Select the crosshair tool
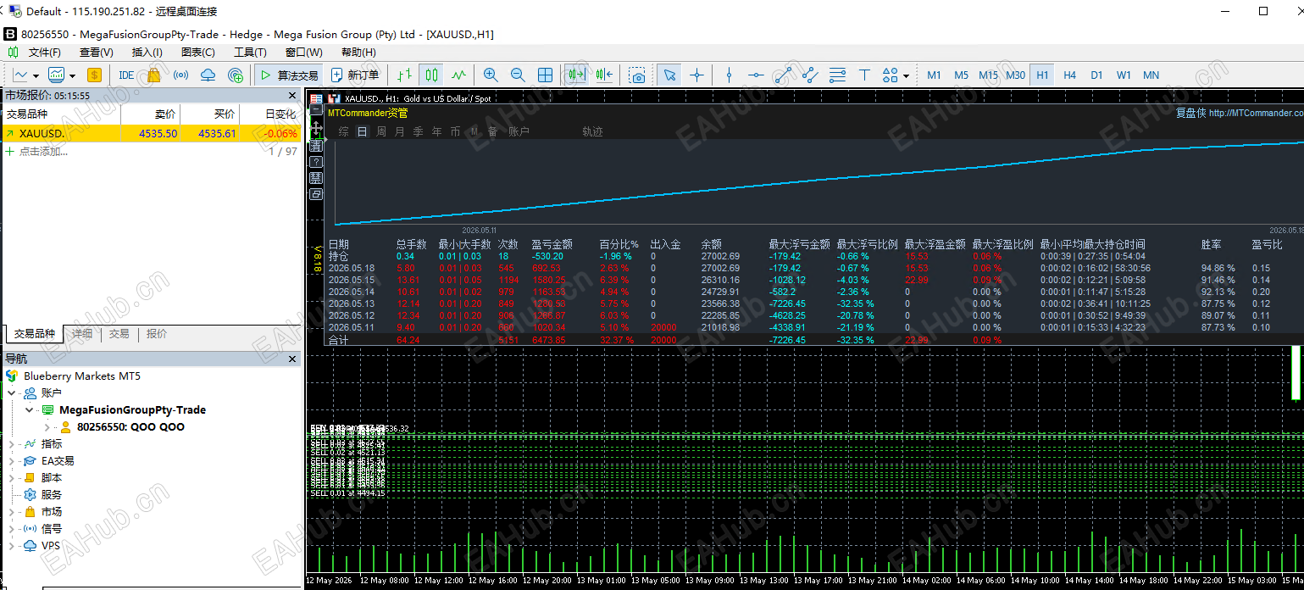 pos(696,75)
